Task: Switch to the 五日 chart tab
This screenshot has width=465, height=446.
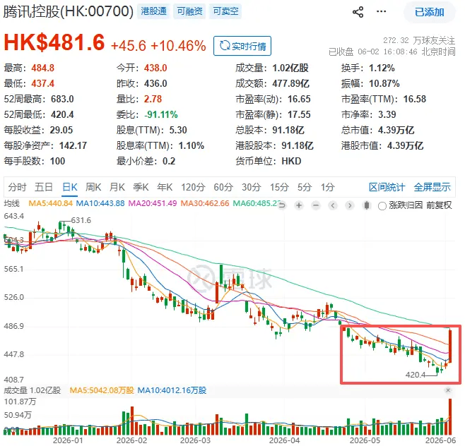Action: click(44, 187)
